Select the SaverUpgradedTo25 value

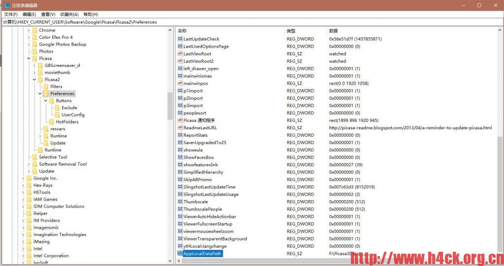(205, 142)
